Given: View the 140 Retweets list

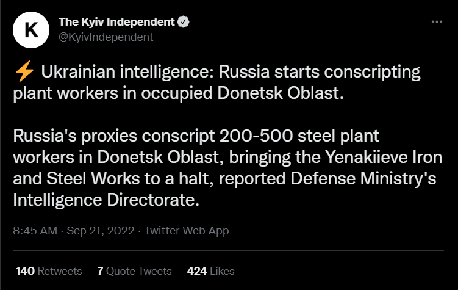Looking at the screenshot, I should 49,271.
